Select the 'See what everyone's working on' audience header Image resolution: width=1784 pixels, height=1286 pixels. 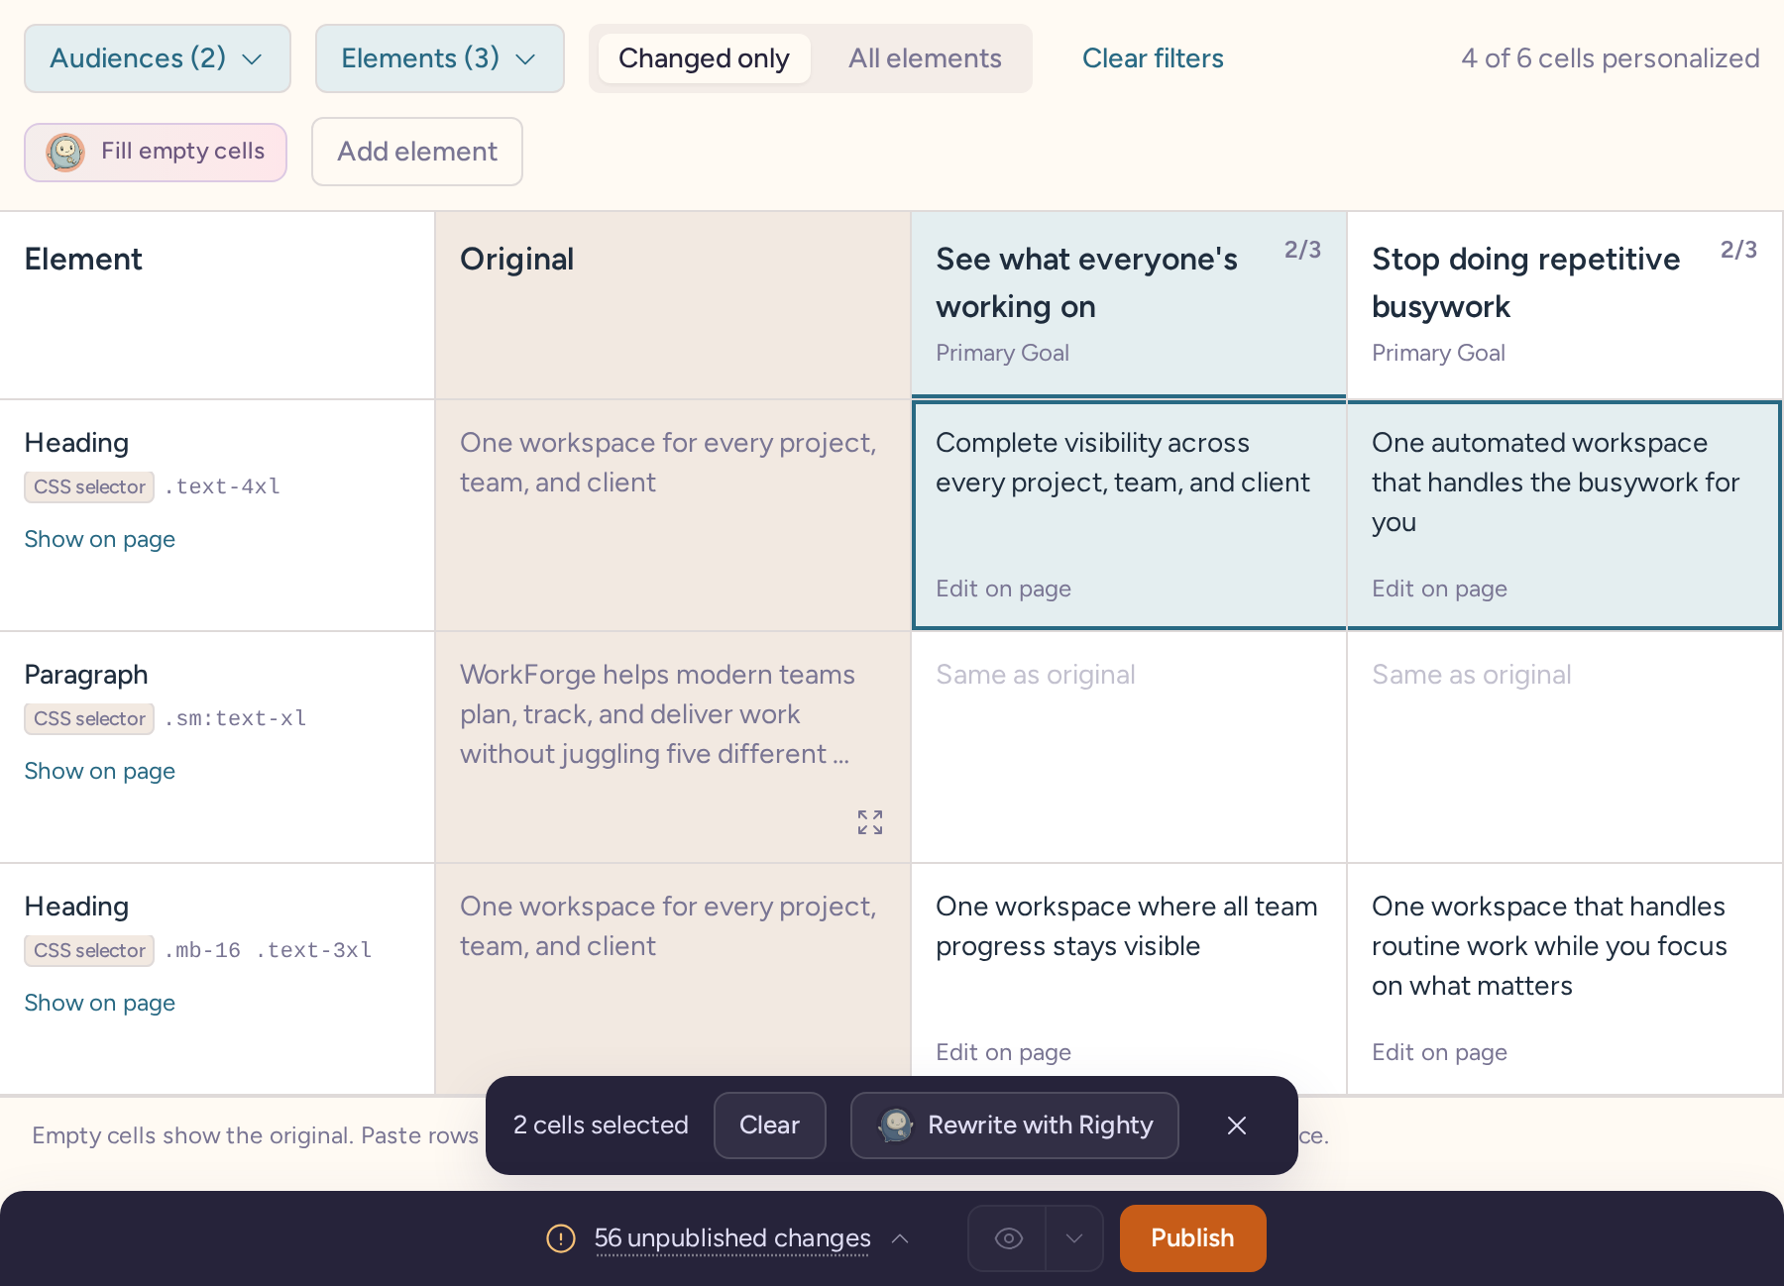click(x=1129, y=305)
